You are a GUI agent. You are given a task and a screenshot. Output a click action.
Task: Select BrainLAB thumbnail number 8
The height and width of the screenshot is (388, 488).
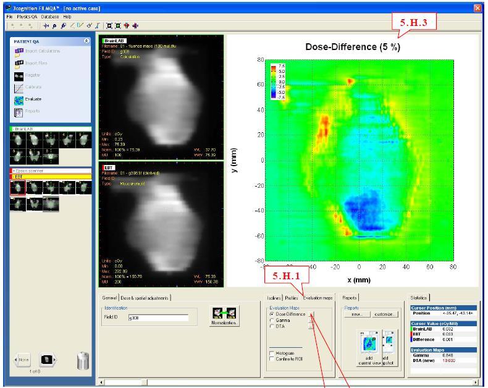pos(51,157)
